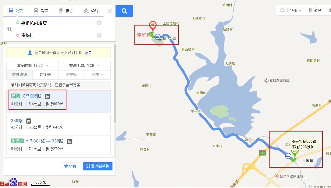This screenshot has height=188, width=331.
Task: Clear the 溪华村 destination field
Action: [x=99, y=35]
